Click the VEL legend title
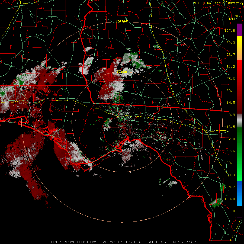Screen dimensions: 244x244 pyautogui.click(x=238, y=16)
